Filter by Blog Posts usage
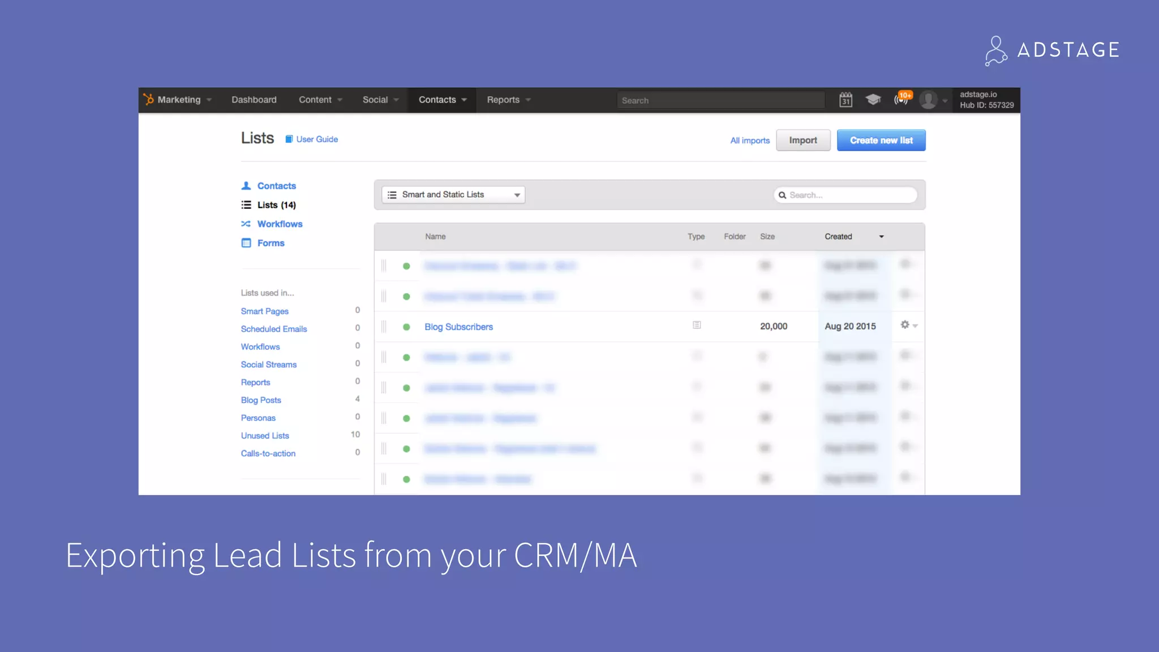Viewport: 1159px width, 652px height. 261,400
